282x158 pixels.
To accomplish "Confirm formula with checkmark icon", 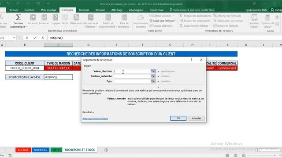I will click(x=35, y=38).
